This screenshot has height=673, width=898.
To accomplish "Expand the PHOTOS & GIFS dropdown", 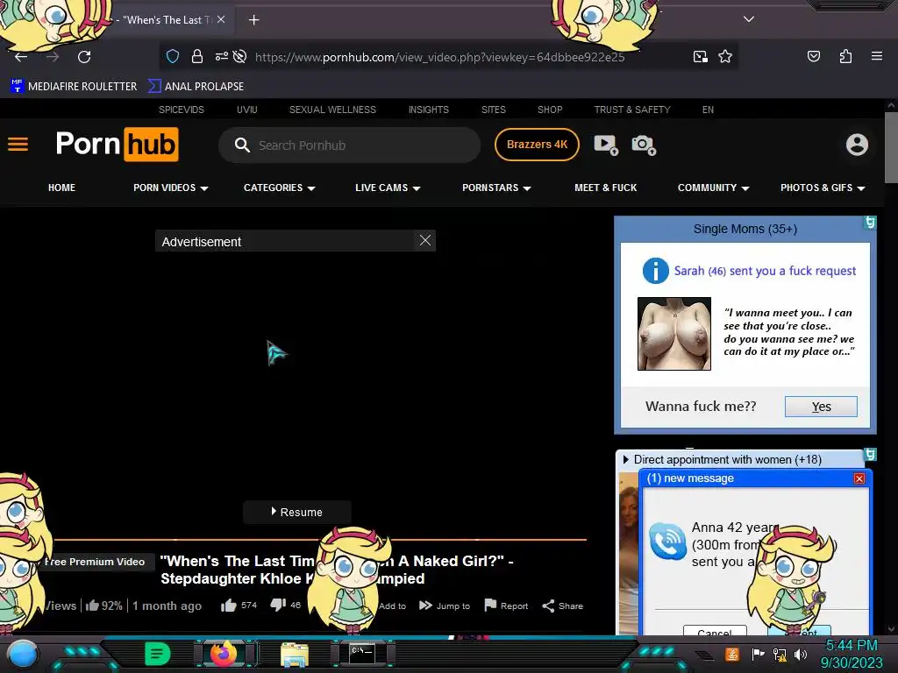I will pyautogui.click(x=823, y=188).
